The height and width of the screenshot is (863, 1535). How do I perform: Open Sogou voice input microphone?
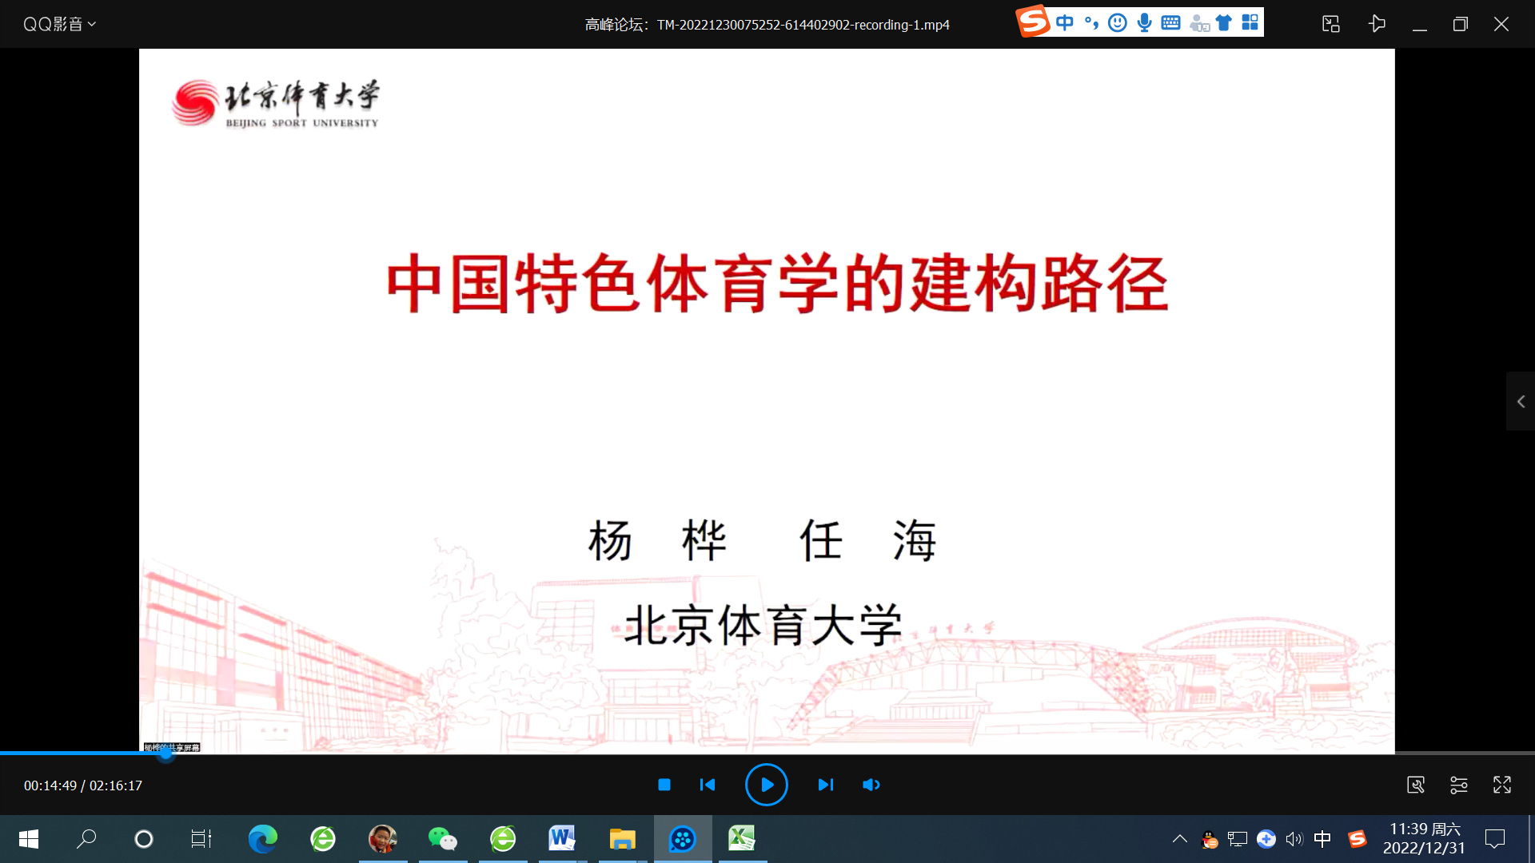(x=1144, y=22)
